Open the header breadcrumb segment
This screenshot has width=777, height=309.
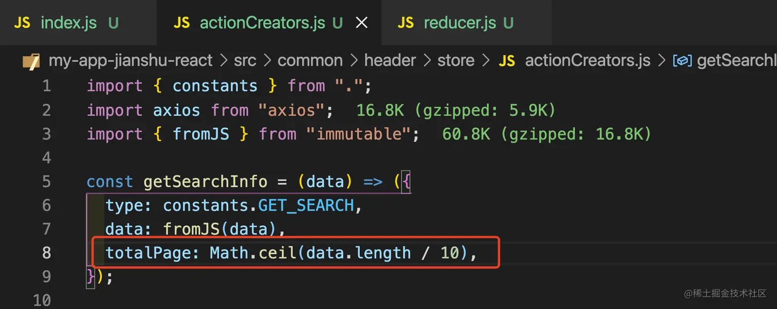(390, 61)
